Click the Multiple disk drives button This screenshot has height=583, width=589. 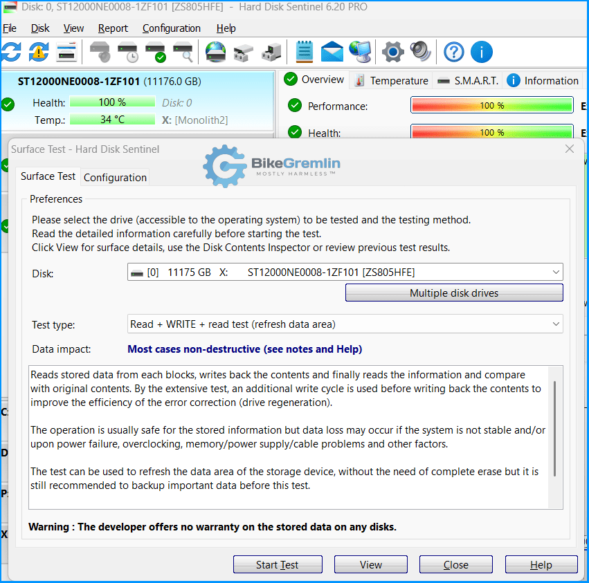(454, 293)
